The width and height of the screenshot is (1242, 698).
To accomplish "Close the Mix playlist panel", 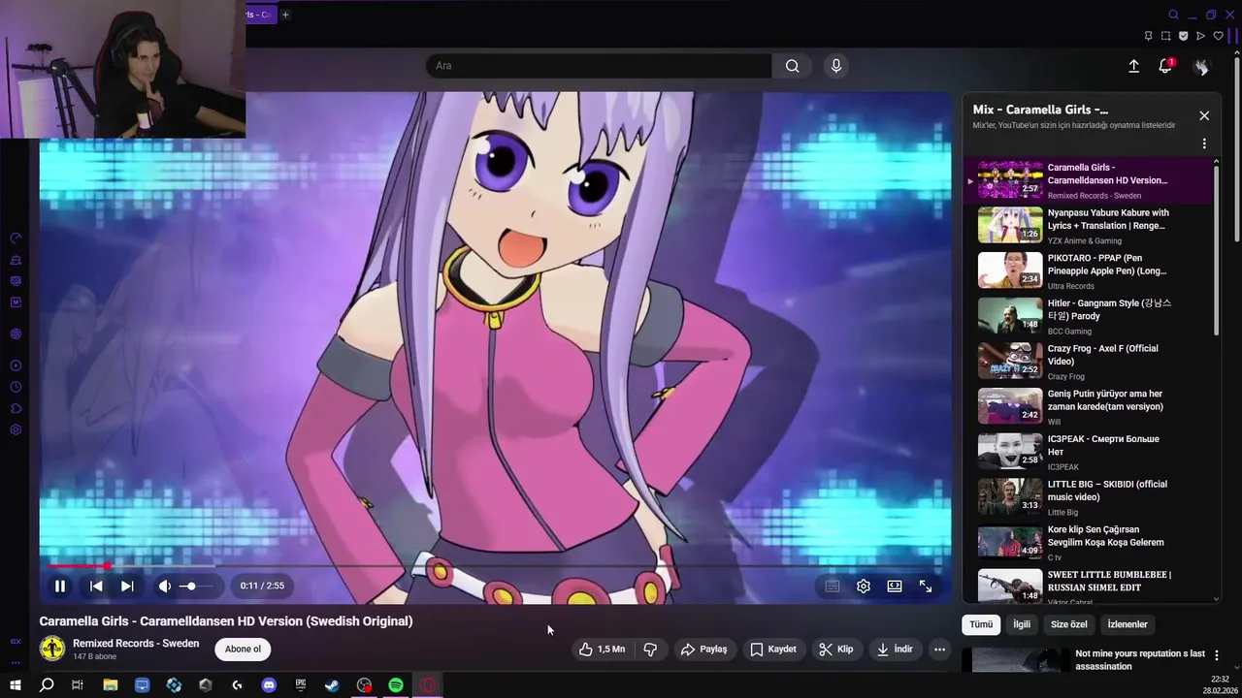I will pyautogui.click(x=1204, y=115).
